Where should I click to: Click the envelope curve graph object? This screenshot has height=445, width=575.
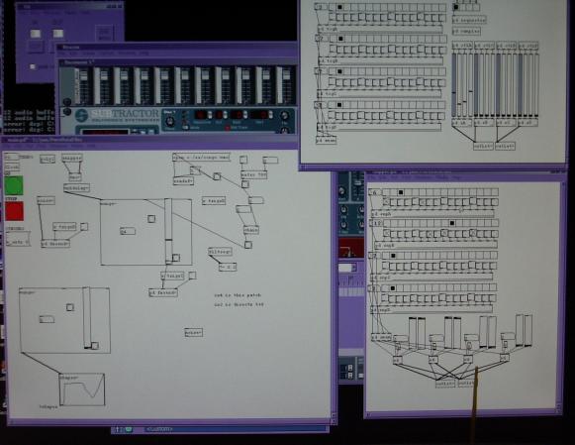(82, 389)
